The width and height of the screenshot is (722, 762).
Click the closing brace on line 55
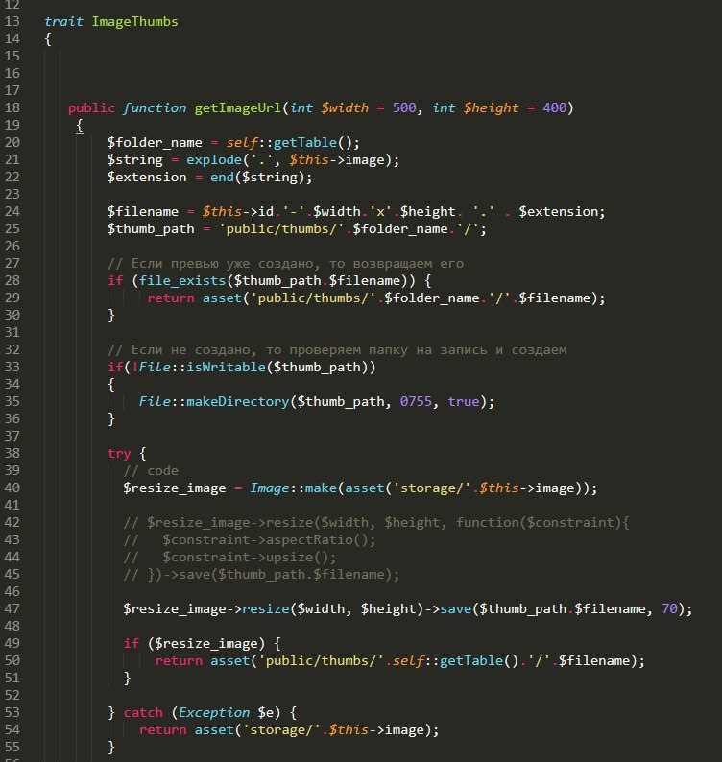pyautogui.click(x=111, y=747)
